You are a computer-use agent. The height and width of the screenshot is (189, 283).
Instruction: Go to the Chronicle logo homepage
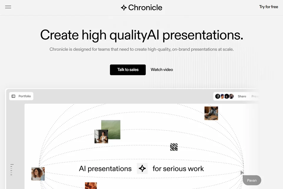(x=141, y=8)
